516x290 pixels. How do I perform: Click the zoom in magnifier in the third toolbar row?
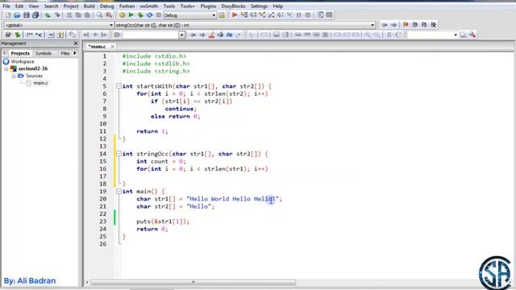pyautogui.click(x=368, y=35)
